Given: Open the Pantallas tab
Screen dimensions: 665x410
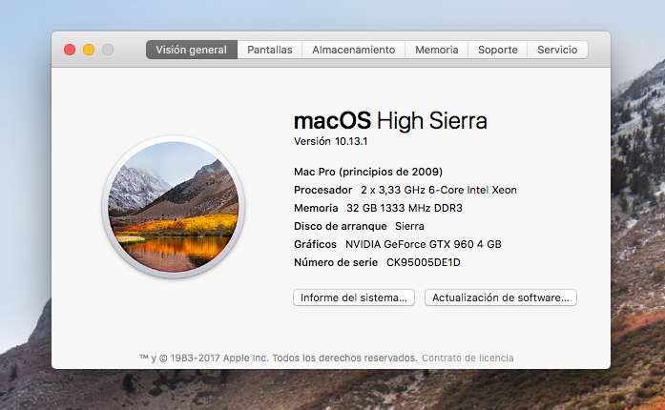Looking at the screenshot, I should [x=270, y=50].
